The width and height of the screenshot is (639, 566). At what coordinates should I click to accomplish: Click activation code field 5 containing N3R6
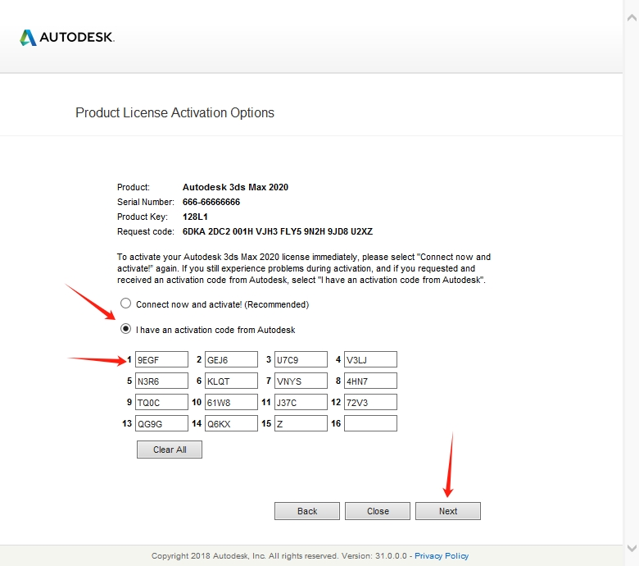tap(161, 381)
